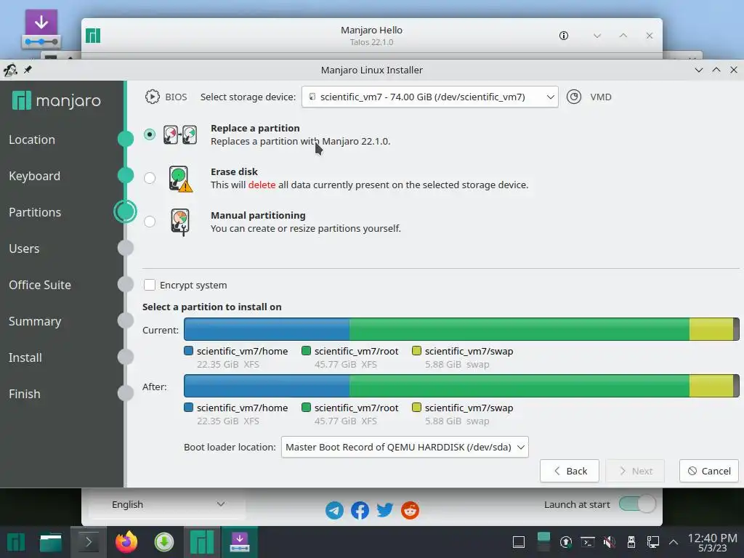Click the Back button

[x=570, y=471]
